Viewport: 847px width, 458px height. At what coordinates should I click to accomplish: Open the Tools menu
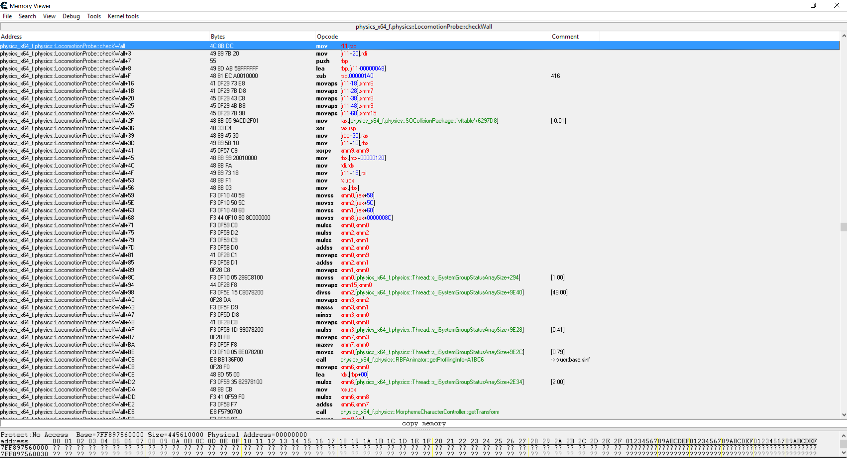(94, 16)
